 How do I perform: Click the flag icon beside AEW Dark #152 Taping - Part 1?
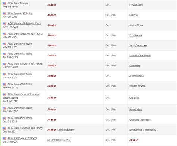coord(4,23)
